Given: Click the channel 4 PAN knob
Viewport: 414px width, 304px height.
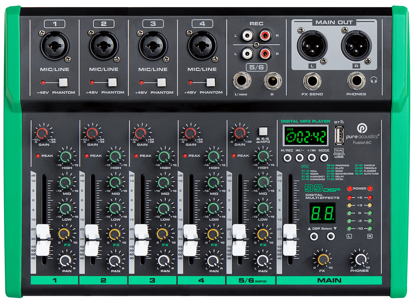Looking at the screenshot, I should (x=213, y=260).
